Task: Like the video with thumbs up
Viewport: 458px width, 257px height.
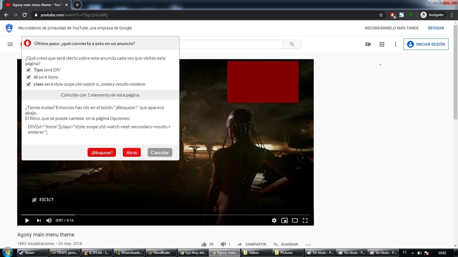Action: click(204, 244)
